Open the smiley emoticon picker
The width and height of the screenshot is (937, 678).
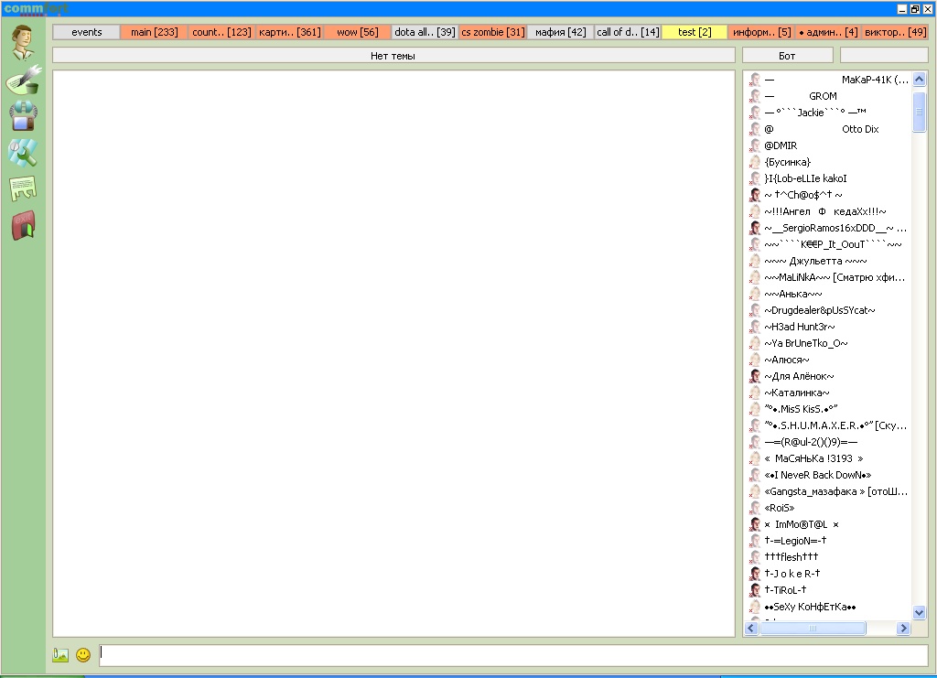(x=83, y=655)
